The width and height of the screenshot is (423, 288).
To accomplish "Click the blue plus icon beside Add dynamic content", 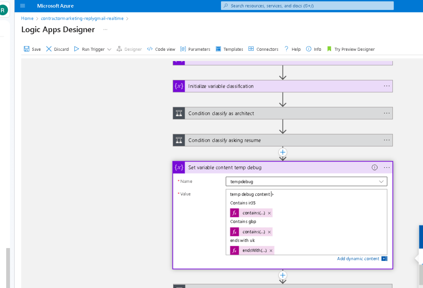I will point(385,259).
